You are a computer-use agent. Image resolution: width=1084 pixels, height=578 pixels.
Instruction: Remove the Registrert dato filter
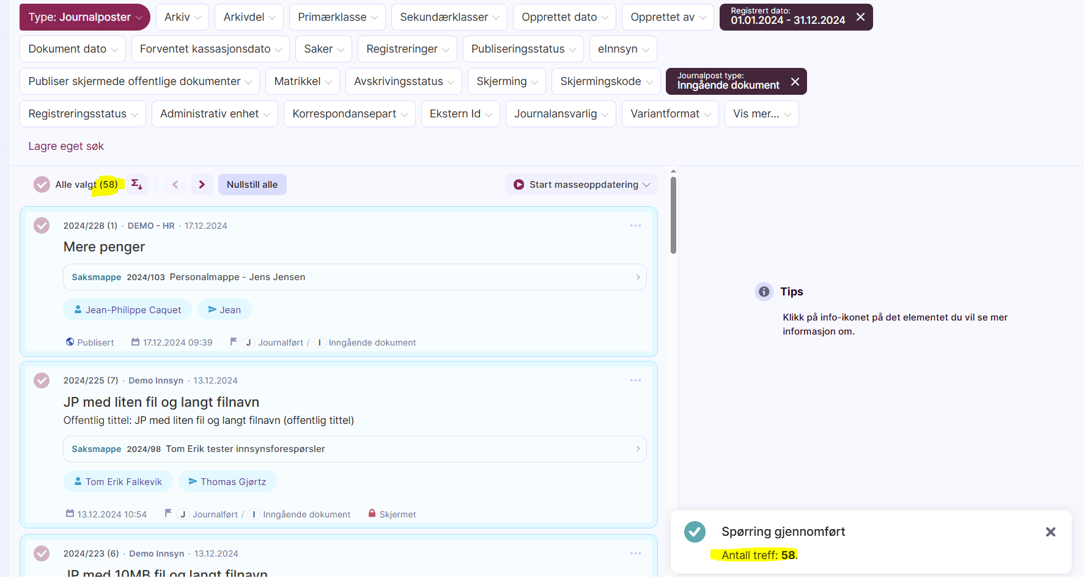coord(860,17)
